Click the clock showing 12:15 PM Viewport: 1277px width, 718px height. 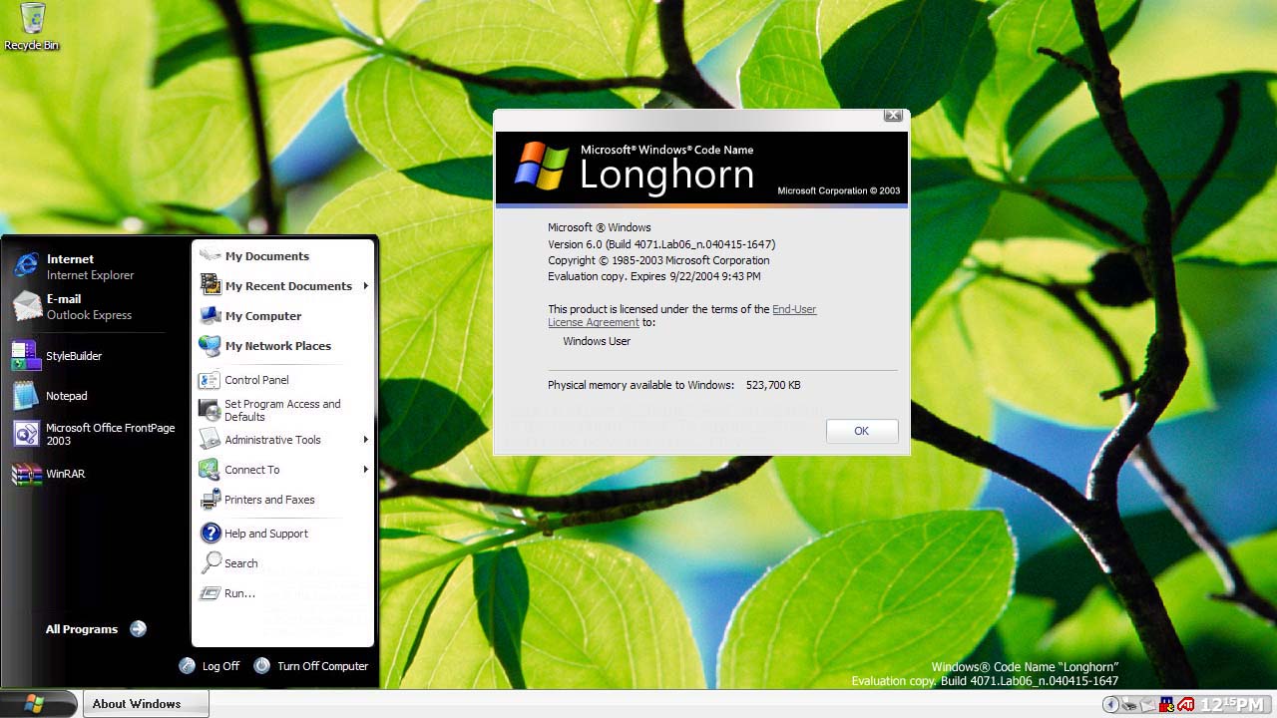pyautogui.click(x=1229, y=704)
